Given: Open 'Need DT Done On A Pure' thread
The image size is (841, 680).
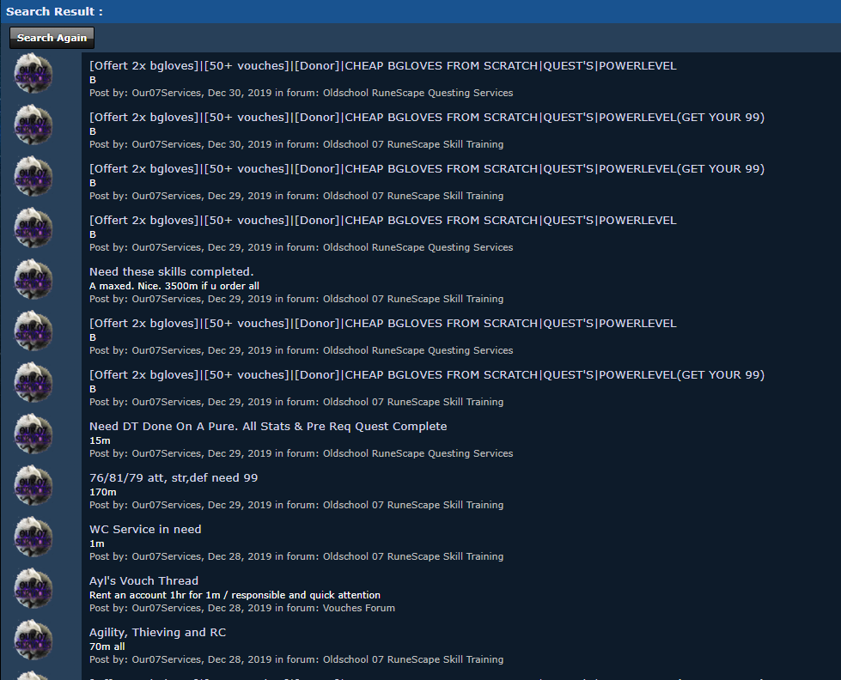Looking at the screenshot, I should 268,426.
